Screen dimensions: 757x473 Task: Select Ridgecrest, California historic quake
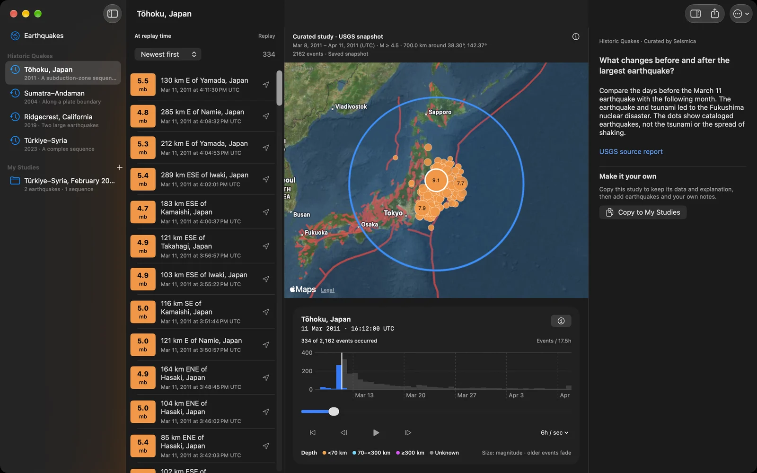pyautogui.click(x=63, y=120)
